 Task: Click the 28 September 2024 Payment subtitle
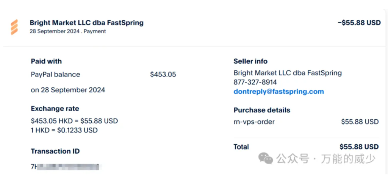tap(68, 31)
